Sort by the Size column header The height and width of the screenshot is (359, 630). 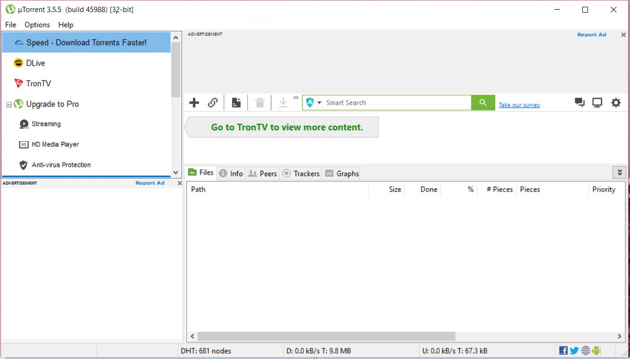tap(387, 189)
